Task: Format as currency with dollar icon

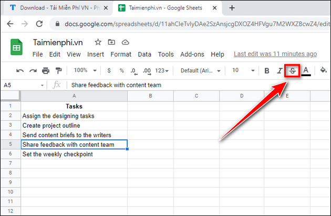Action: click(109, 70)
